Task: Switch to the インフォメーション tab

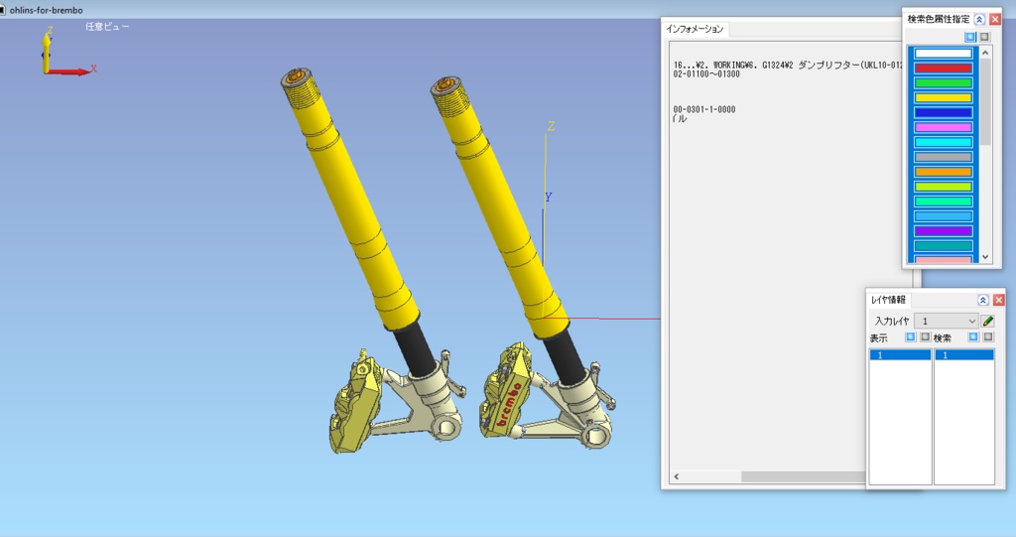Action: pos(696,29)
